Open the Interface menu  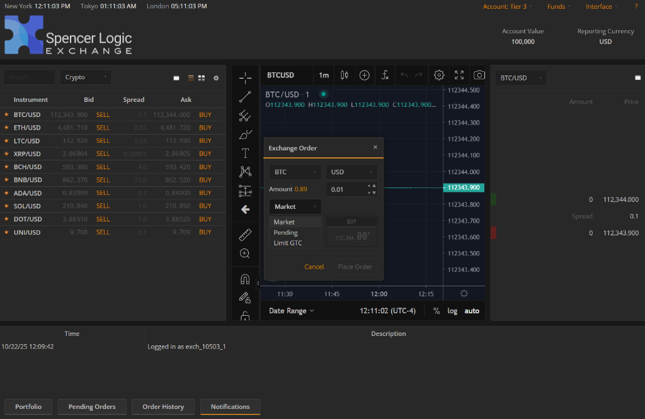599,6
